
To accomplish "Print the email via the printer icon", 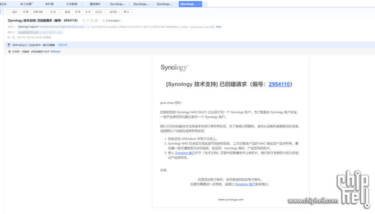I will 96,21.
